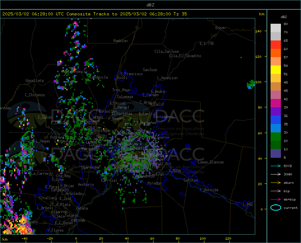Click the 'V_Flores' map label
301x243 pixels.
[x=56, y=230]
